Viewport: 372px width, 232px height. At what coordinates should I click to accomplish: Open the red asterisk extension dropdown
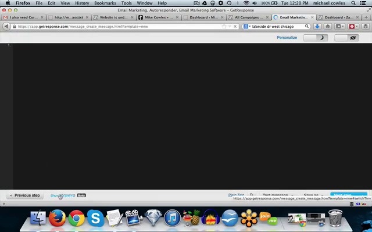353,26
